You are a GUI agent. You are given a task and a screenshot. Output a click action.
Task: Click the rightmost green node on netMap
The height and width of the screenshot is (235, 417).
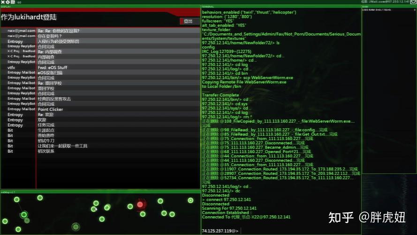pos(190,200)
